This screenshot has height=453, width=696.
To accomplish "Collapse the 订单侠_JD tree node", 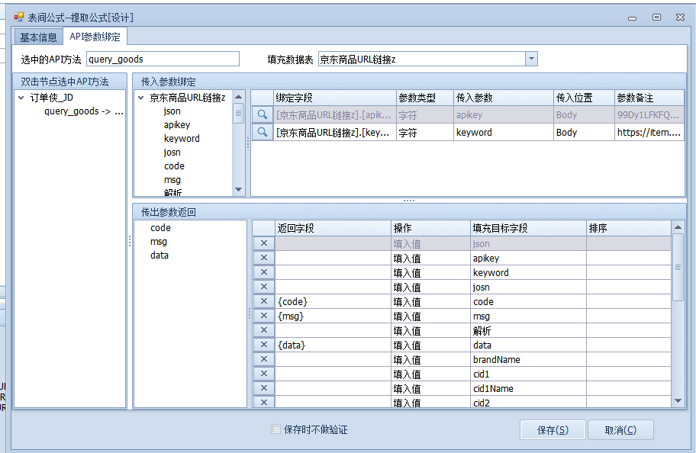I will [21, 98].
